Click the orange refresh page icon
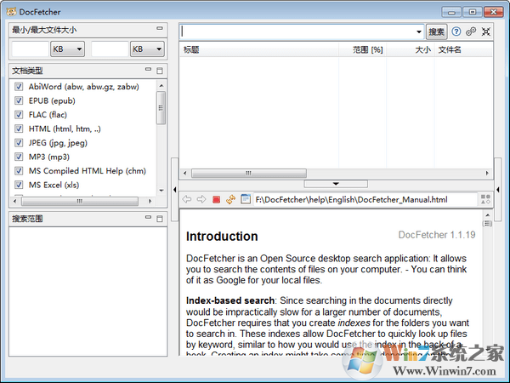Image resolution: width=510 pixels, height=383 pixels. 230,199
